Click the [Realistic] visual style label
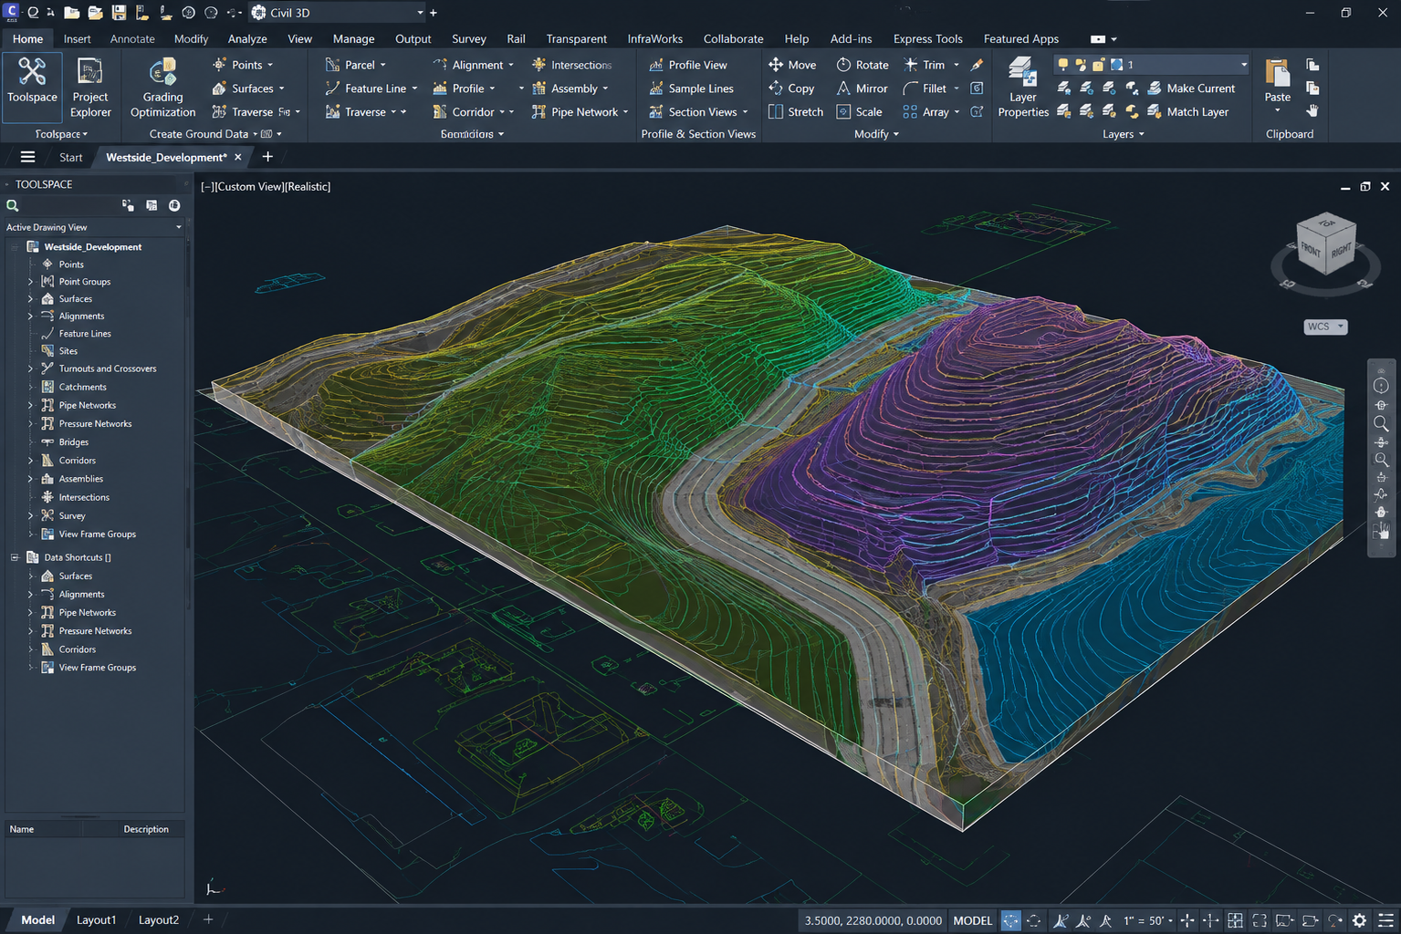This screenshot has width=1401, height=934. tap(308, 186)
